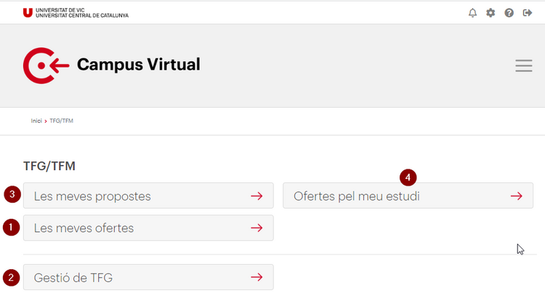This screenshot has height=304, width=545.
Task: Go to Inici breadcrumb link
Action: point(36,121)
